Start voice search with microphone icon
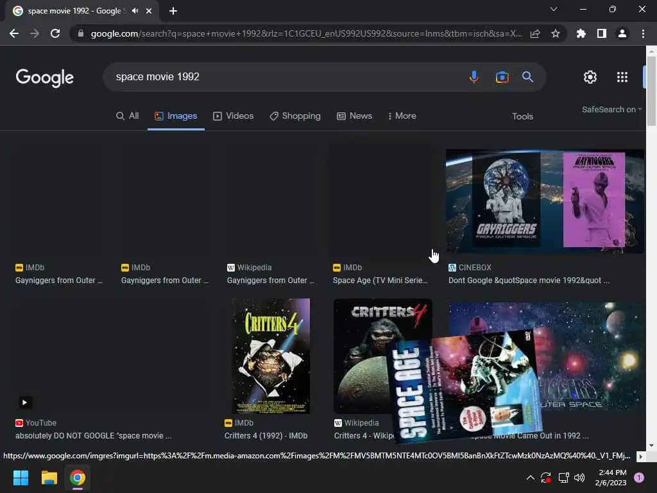 (474, 77)
